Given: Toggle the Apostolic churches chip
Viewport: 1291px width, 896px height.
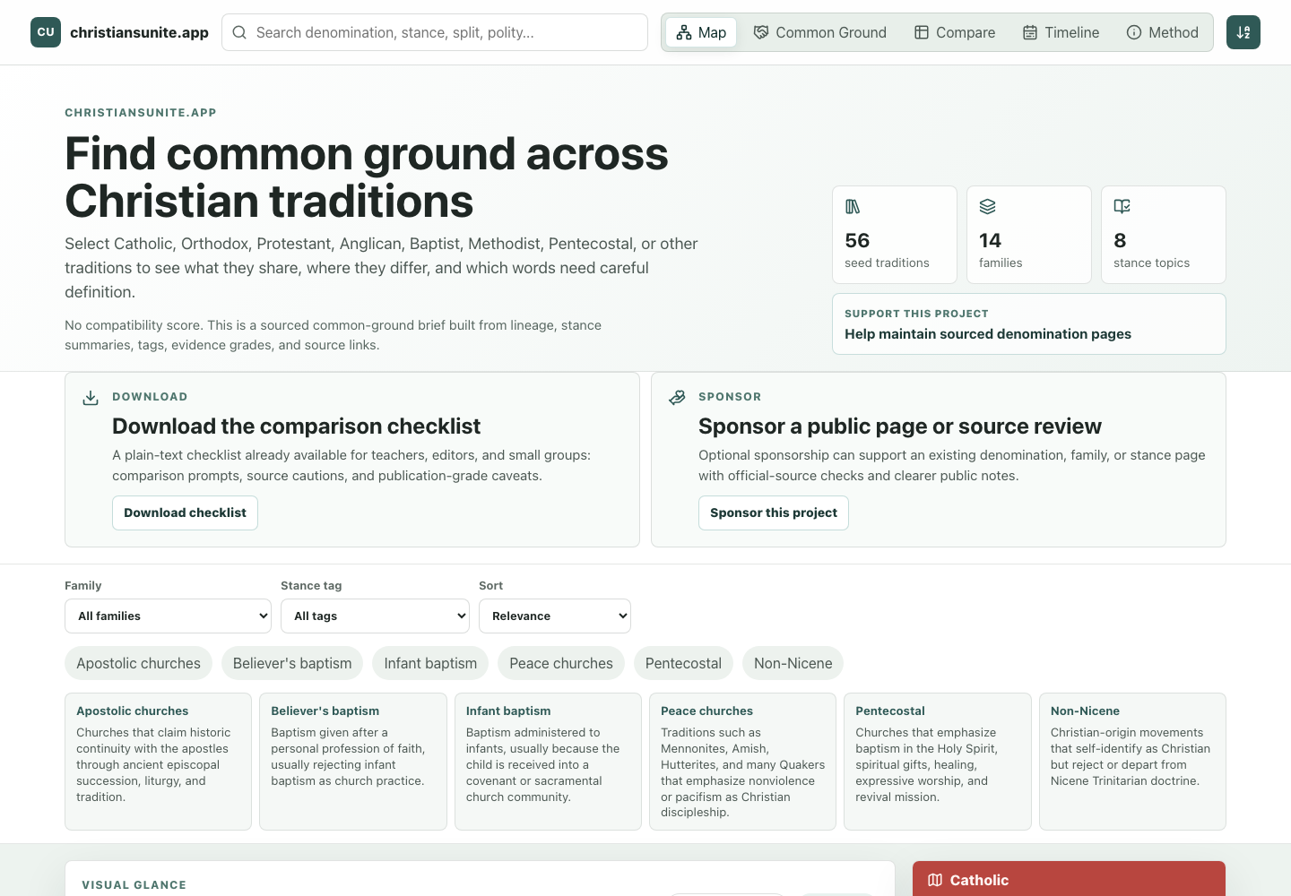Looking at the screenshot, I should coord(138,663).
